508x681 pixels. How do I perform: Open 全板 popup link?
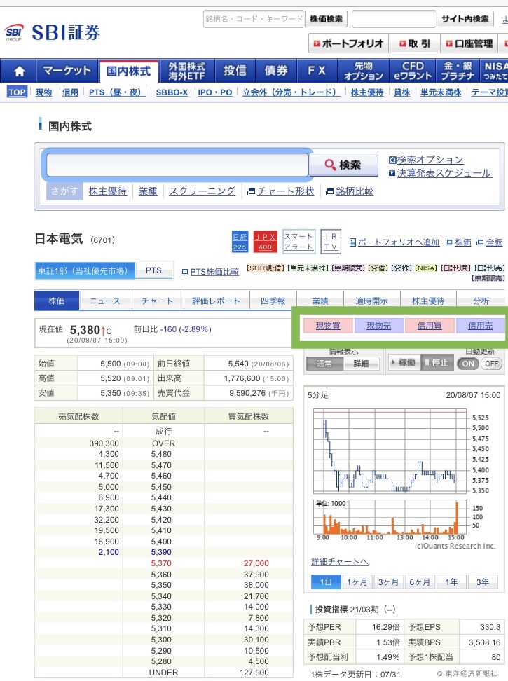[x=489, y=242]
